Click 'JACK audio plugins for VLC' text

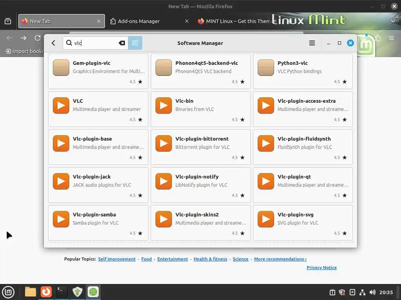pyautogui.click(x=102, y=185)
